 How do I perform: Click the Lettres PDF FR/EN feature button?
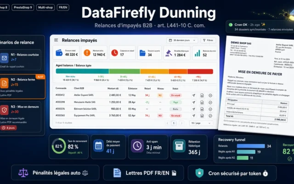(143, 173)
